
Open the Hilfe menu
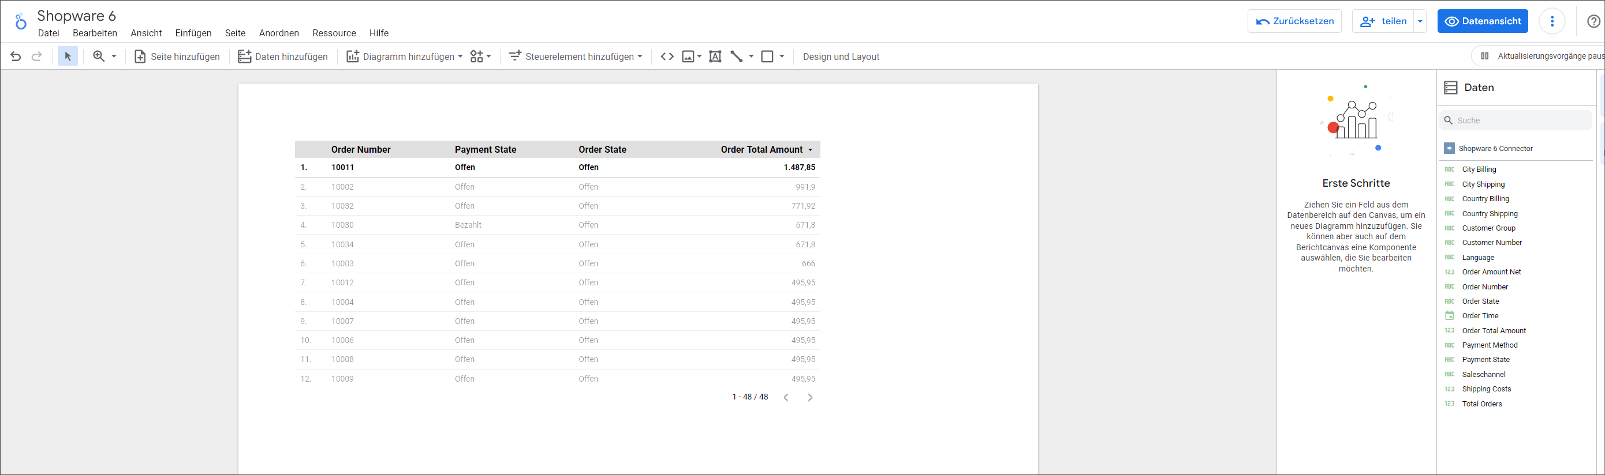(379, 33)
